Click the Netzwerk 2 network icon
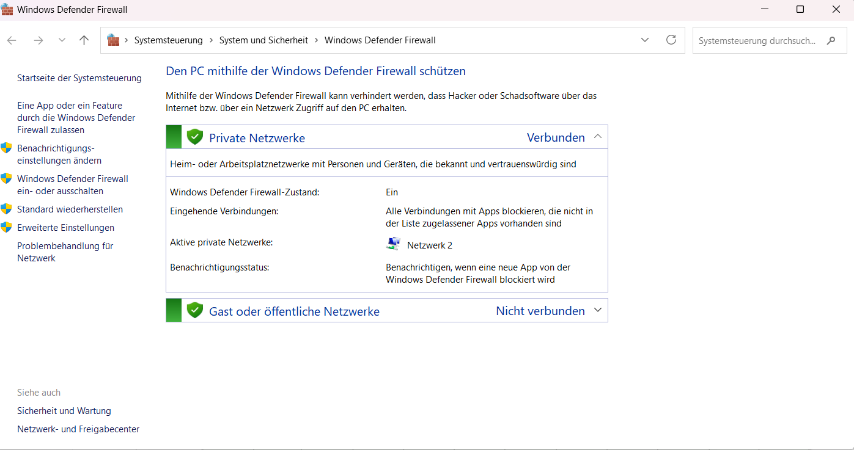 [394, 244]
